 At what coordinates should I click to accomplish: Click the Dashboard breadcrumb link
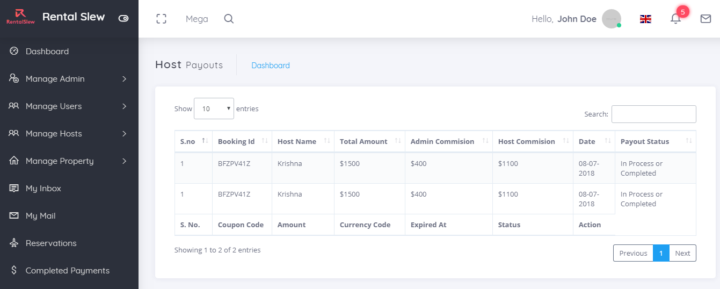click(271, 66)
